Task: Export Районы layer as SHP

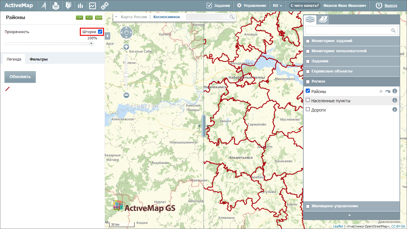Action: point(99,18)
